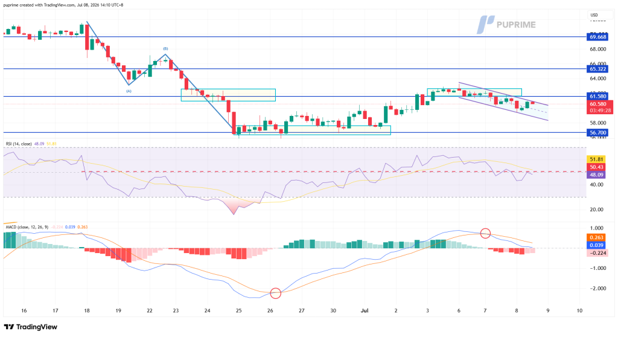The image size is (618, 337).
Task: Select the pink -0.224 MACD axis label
Action: coord(597,253)
